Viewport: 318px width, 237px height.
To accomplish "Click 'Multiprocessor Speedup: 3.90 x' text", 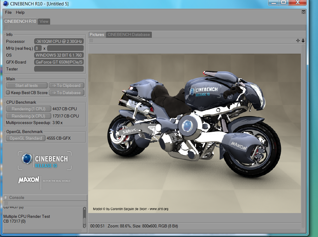I will [x=34, y=123].
